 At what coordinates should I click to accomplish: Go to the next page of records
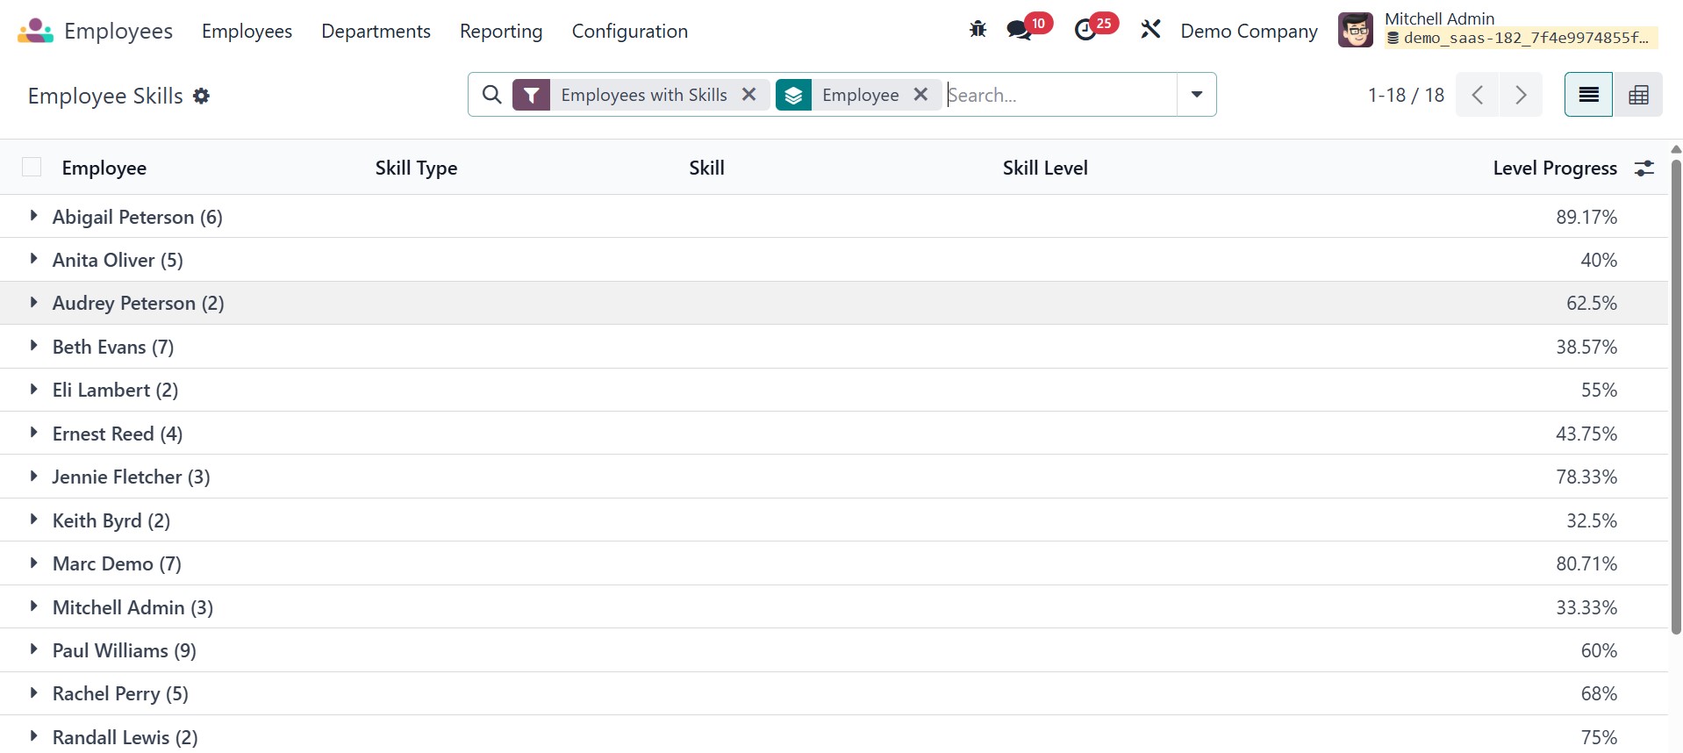1521,95
